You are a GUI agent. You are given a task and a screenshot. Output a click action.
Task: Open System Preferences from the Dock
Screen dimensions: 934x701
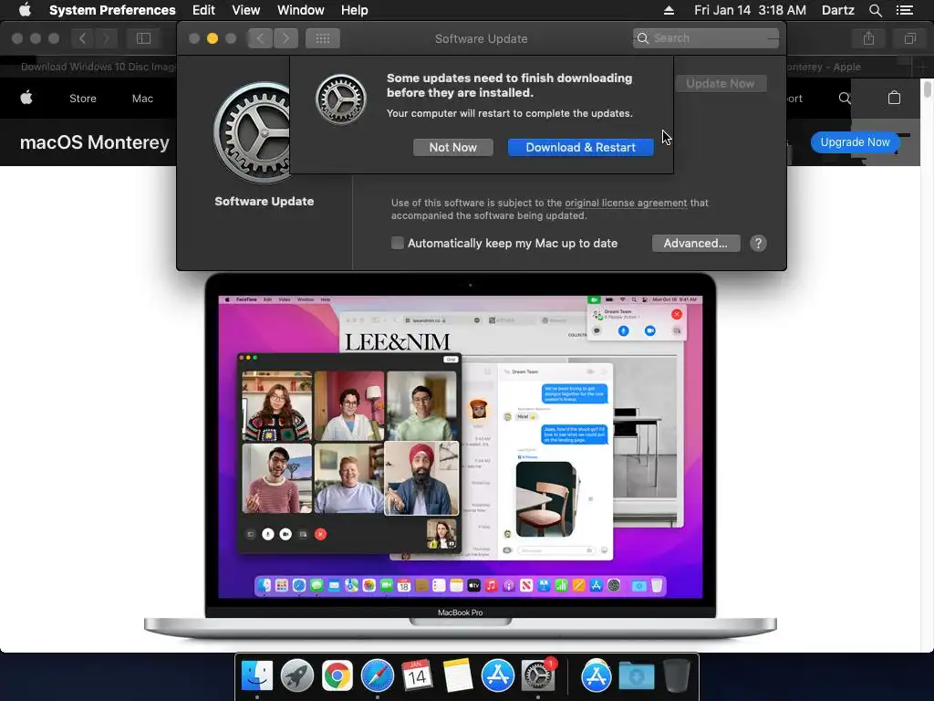coord(538,676)
